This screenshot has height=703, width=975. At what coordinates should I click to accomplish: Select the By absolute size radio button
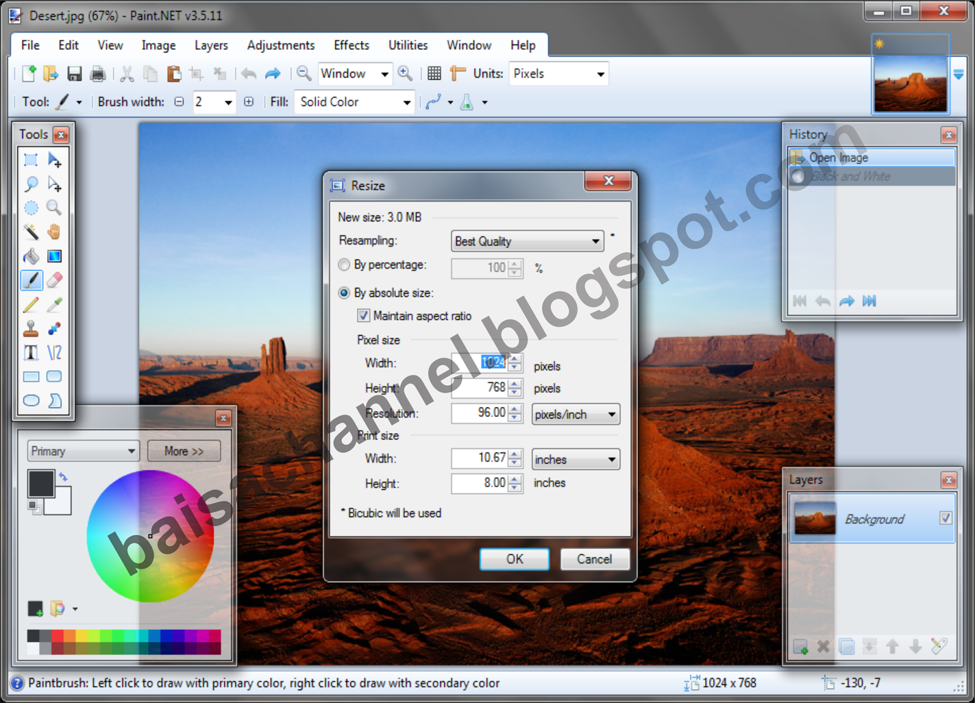[x=344, y=293]
